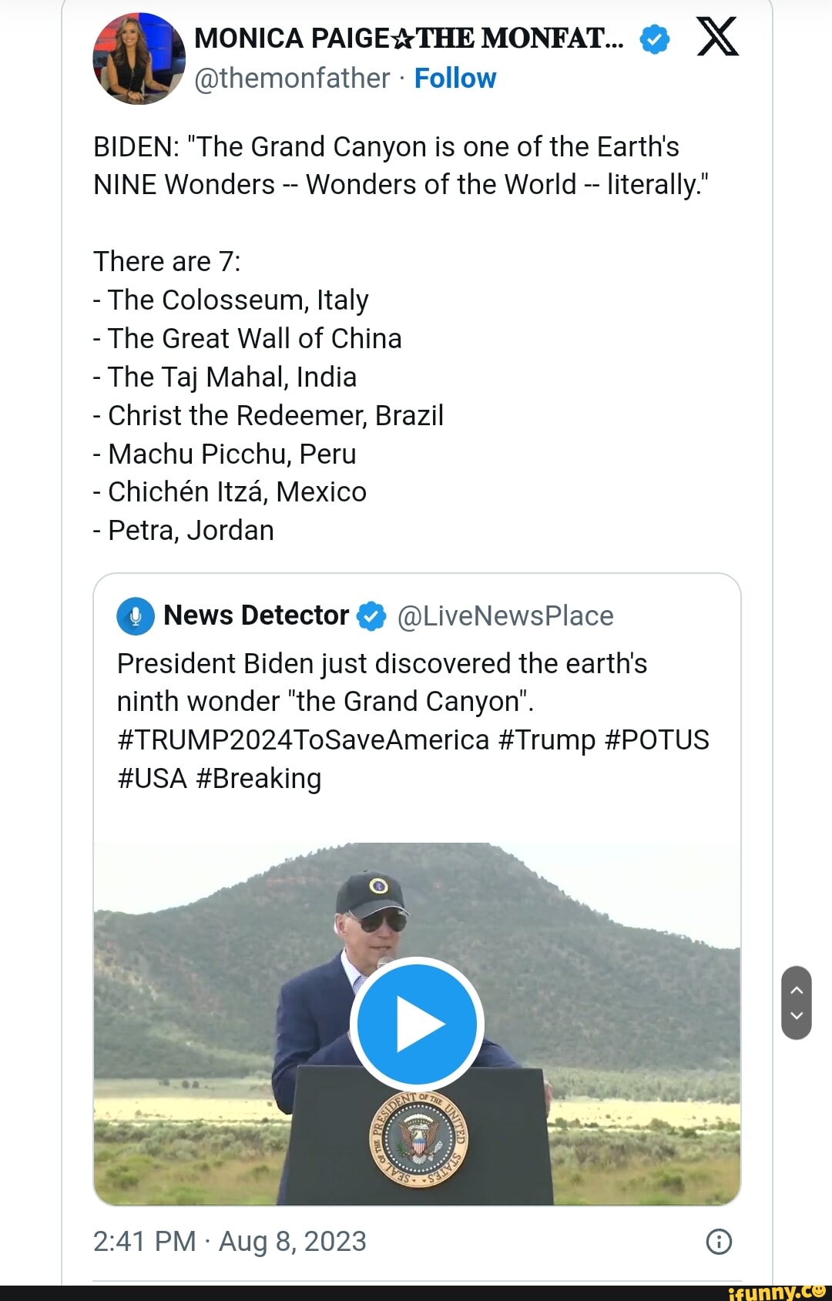The image size is (832, 1301).
Task: Click the tweet info icon
Action: click(x=719, y=1242)
